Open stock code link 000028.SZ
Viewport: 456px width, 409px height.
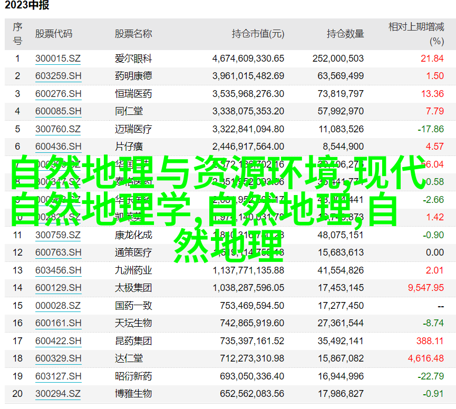(58, 306)
